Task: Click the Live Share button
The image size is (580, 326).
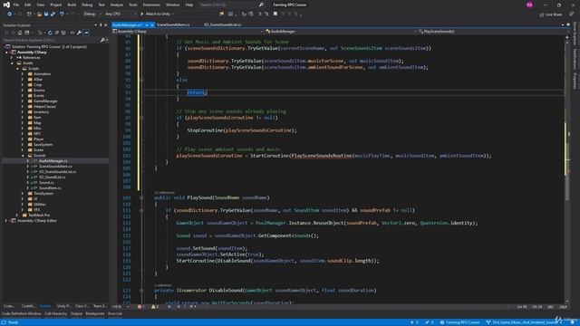Action: point(551,14)
